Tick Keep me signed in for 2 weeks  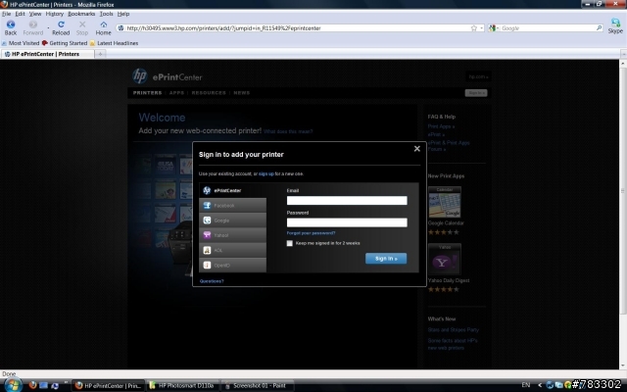pos(290,243)
